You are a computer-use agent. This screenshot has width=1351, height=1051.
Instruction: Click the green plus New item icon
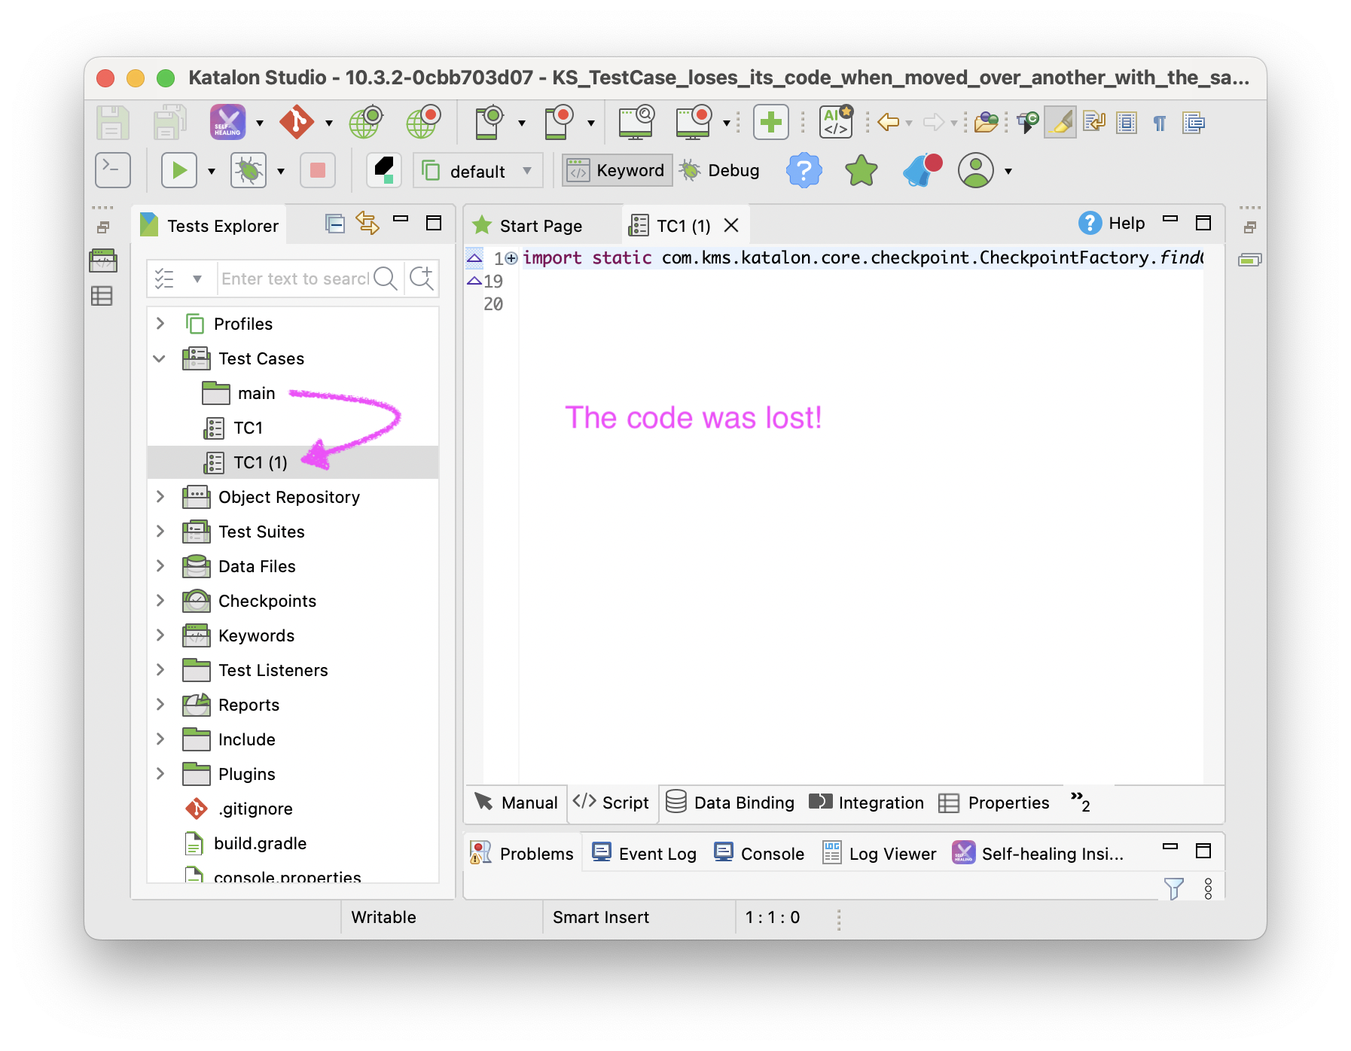point(770,122)
